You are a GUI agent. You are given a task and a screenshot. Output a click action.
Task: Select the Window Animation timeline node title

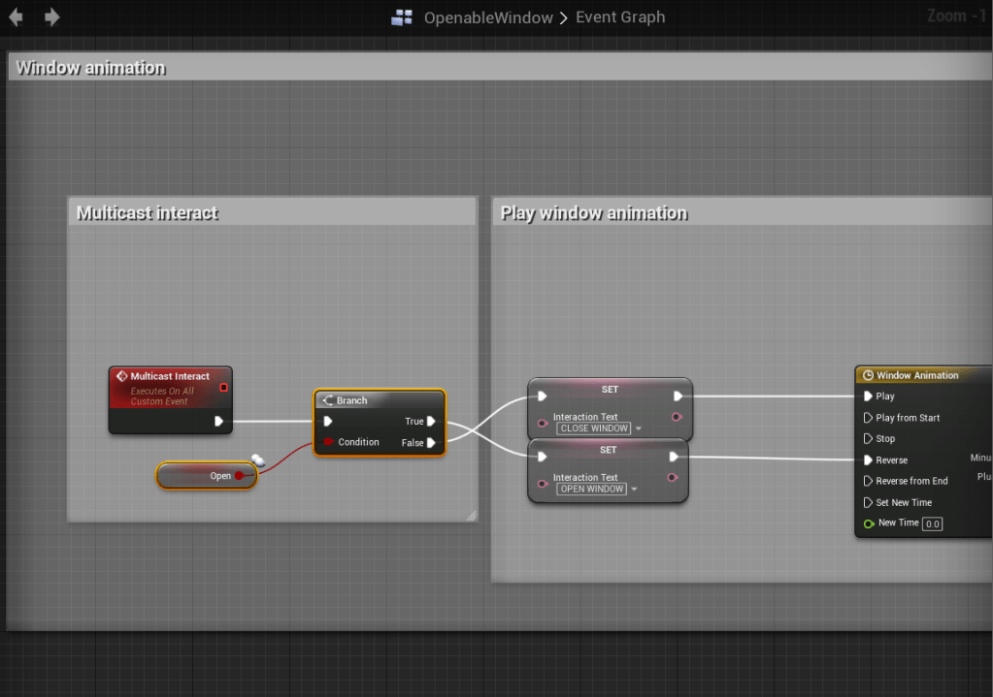coord(917,375)
